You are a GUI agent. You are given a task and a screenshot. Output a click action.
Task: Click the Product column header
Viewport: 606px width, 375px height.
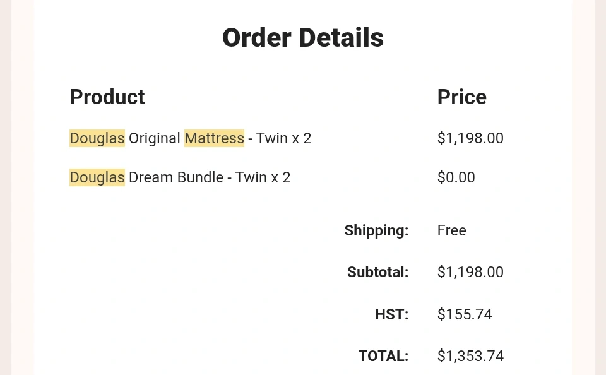click(x=107, y=97)
